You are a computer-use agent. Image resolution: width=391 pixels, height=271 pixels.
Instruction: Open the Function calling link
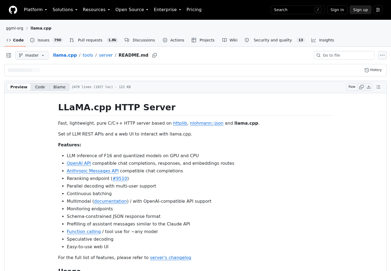pyautogui.click(x=84, y=232)
